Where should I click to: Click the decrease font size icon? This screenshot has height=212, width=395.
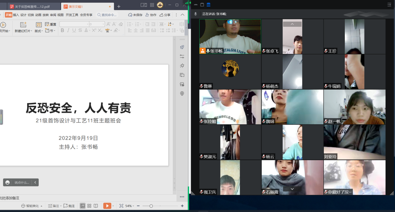click(114, 24)
